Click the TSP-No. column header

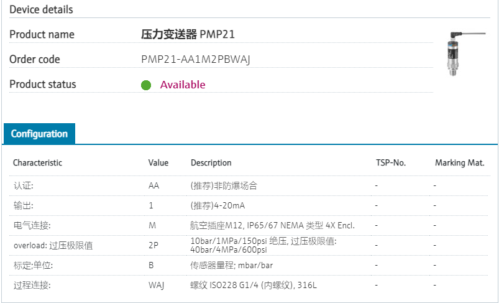391,163
